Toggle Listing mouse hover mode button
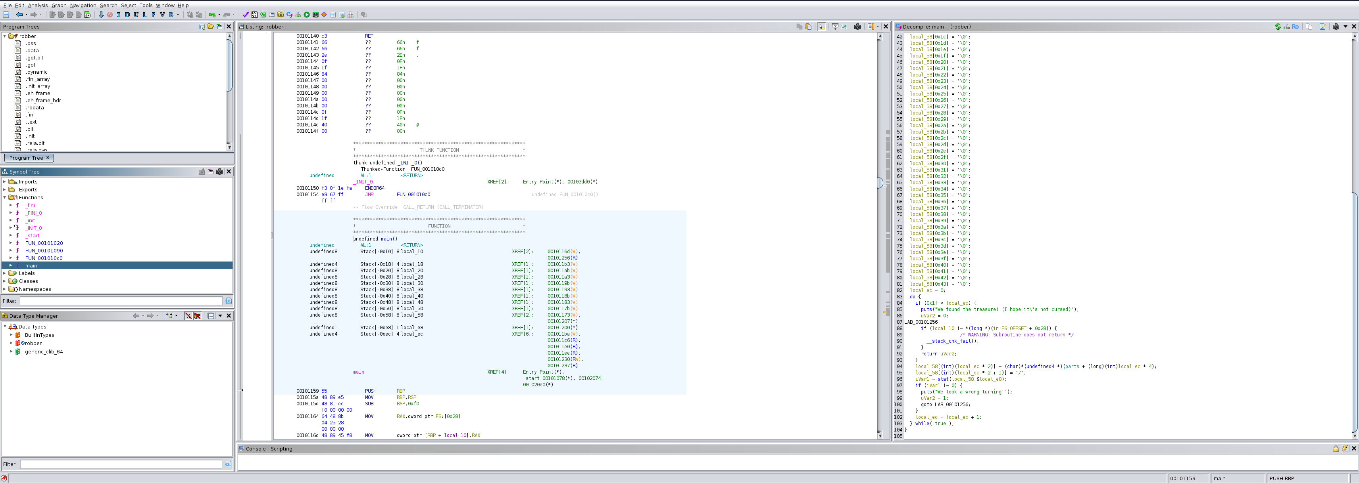1359x483 pixels. pyautogui.click(x=821, y=26)
